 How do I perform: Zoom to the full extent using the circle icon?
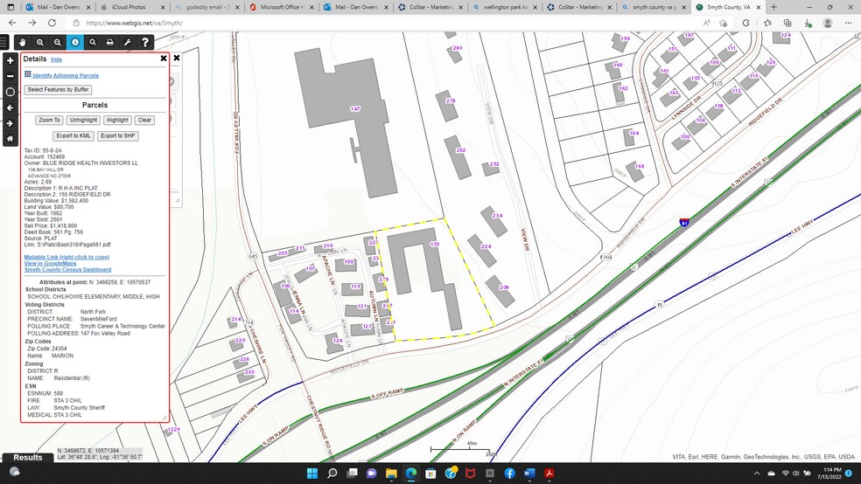(10, 92)
